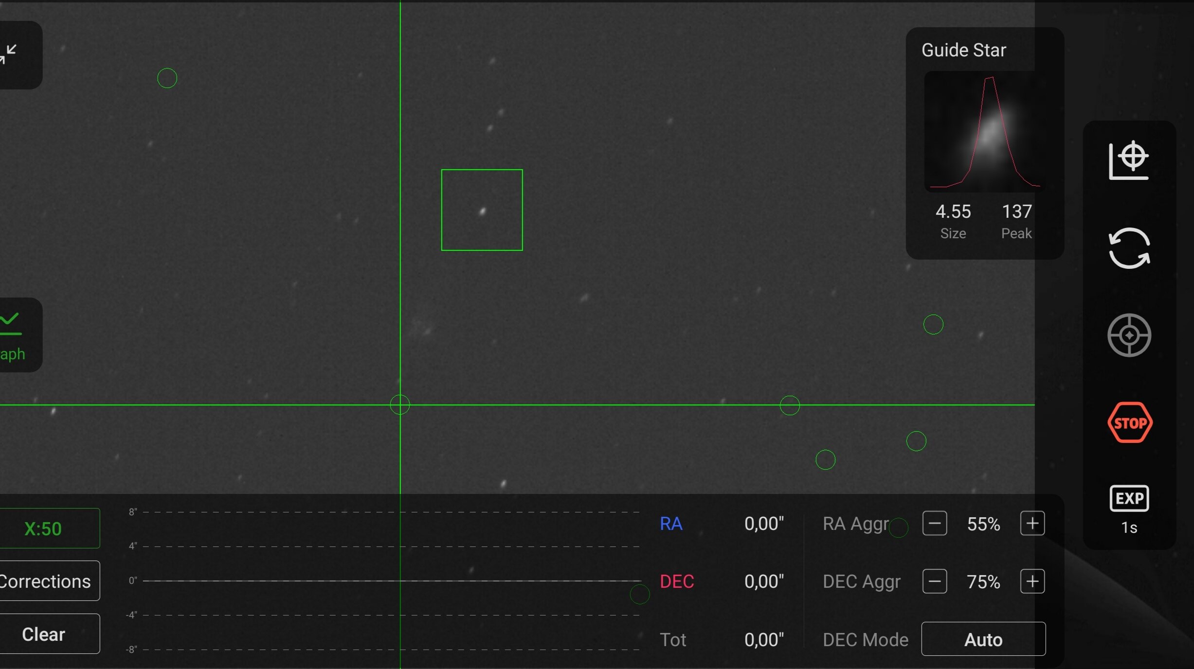The image size is (1194, 669).
Task: Open the guide calibration crosshair-axes icon
Action: pyautogui.click(x=1129, y=160)
